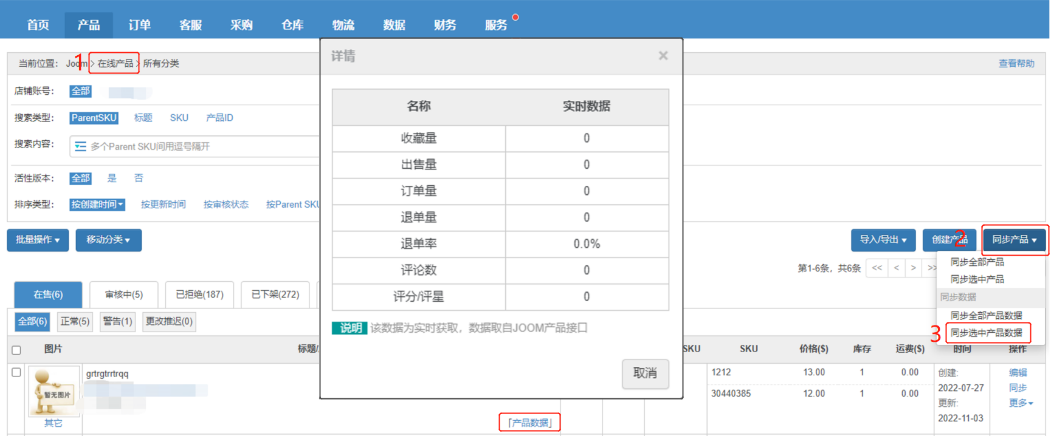
Task: Close the 详情 dialog with X
Action: click(663, 56)
